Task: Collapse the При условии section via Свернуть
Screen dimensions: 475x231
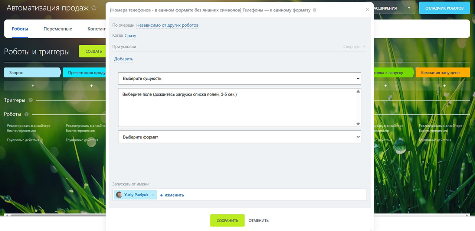Action: (x=354, y=47)
